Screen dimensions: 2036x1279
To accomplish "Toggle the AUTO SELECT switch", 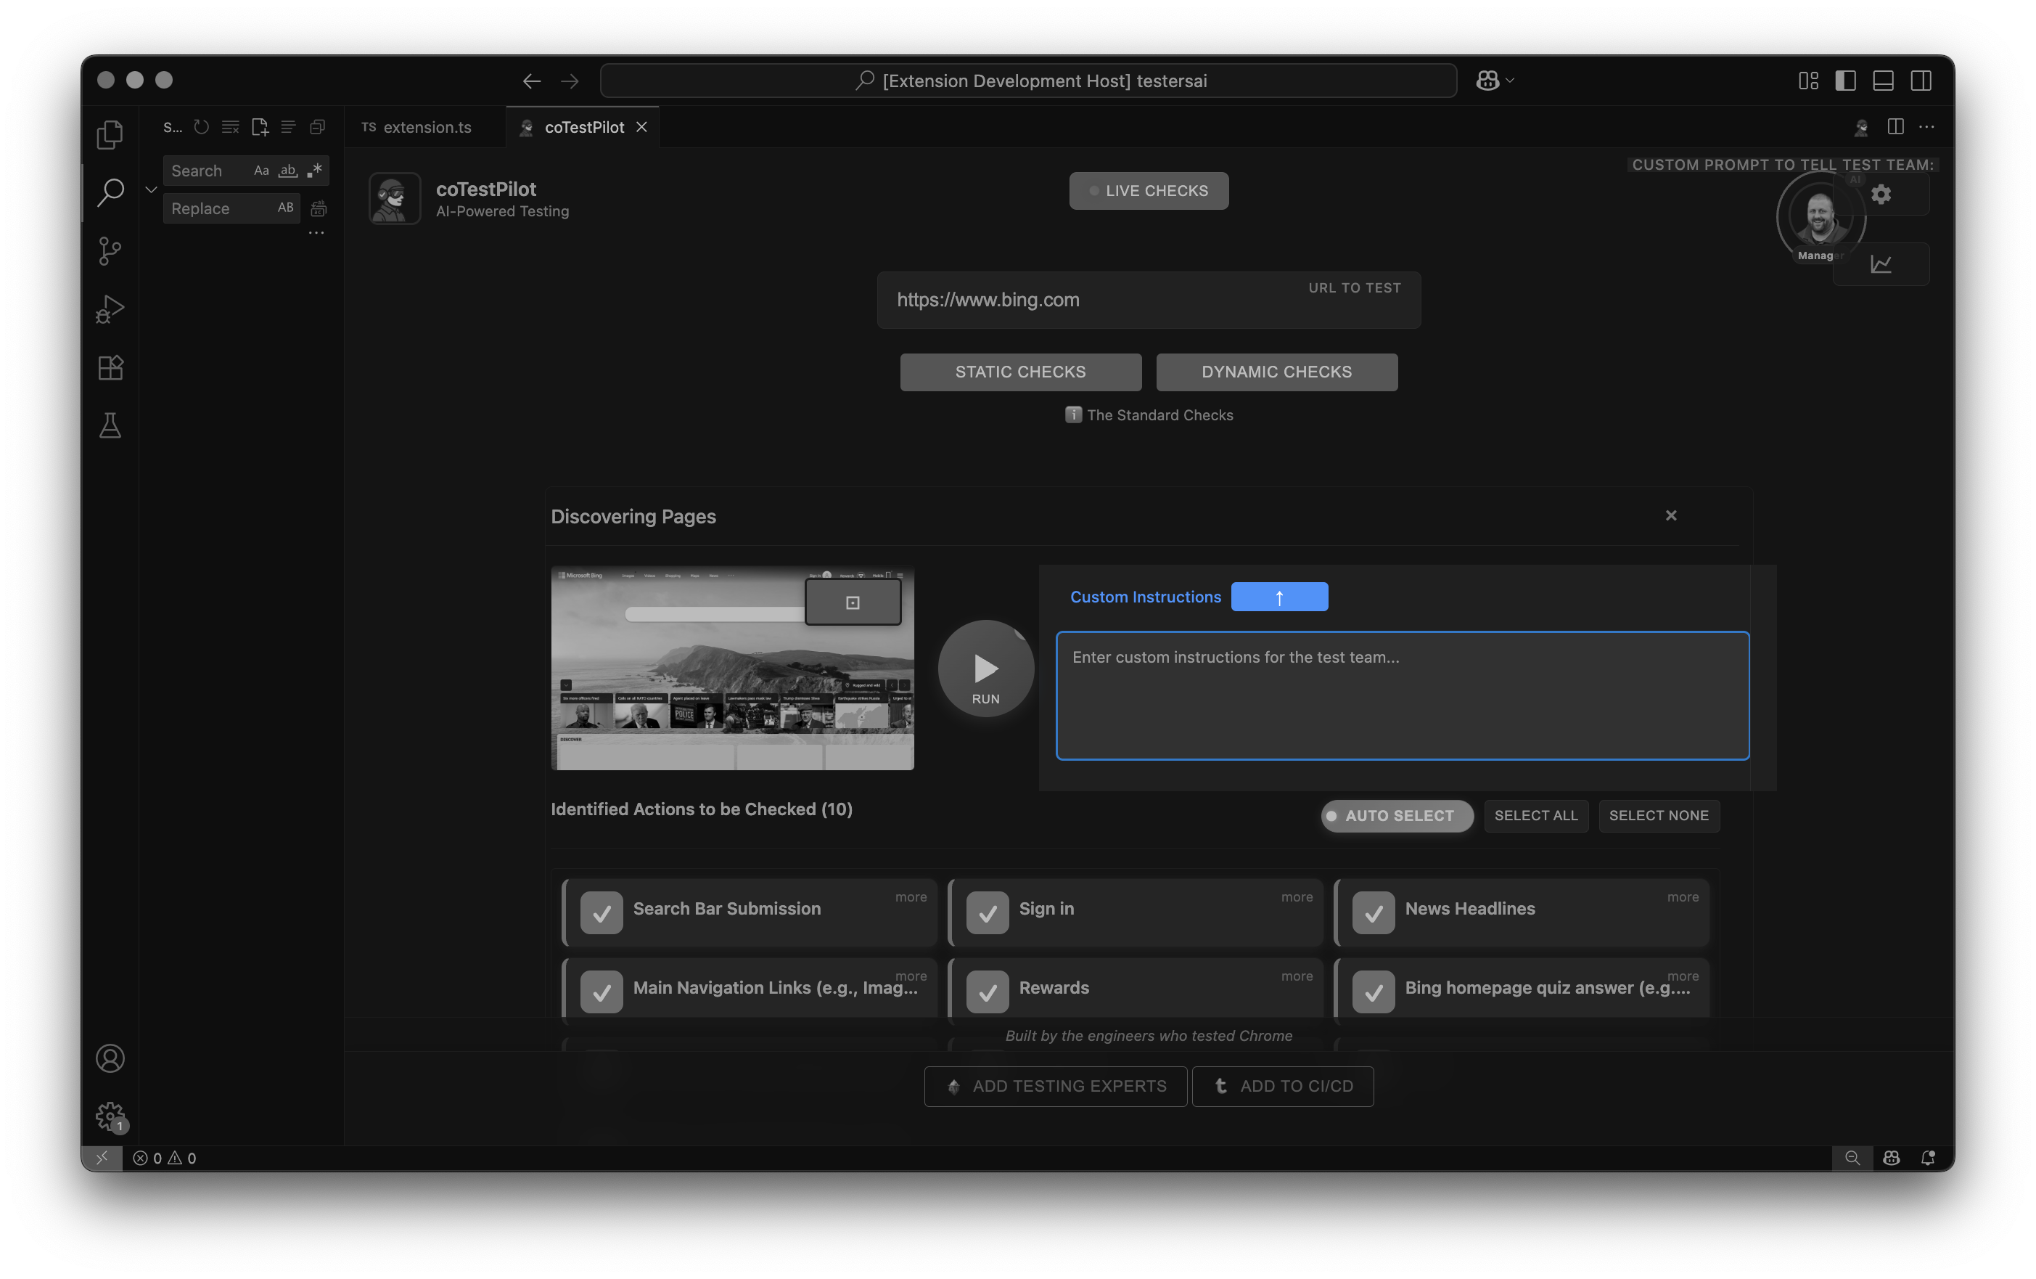I will [1397, 817].
